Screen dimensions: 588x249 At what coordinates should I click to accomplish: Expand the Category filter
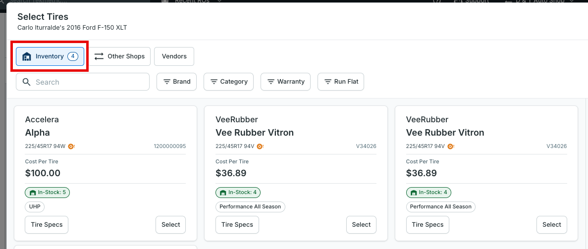(x=229, y=82)
